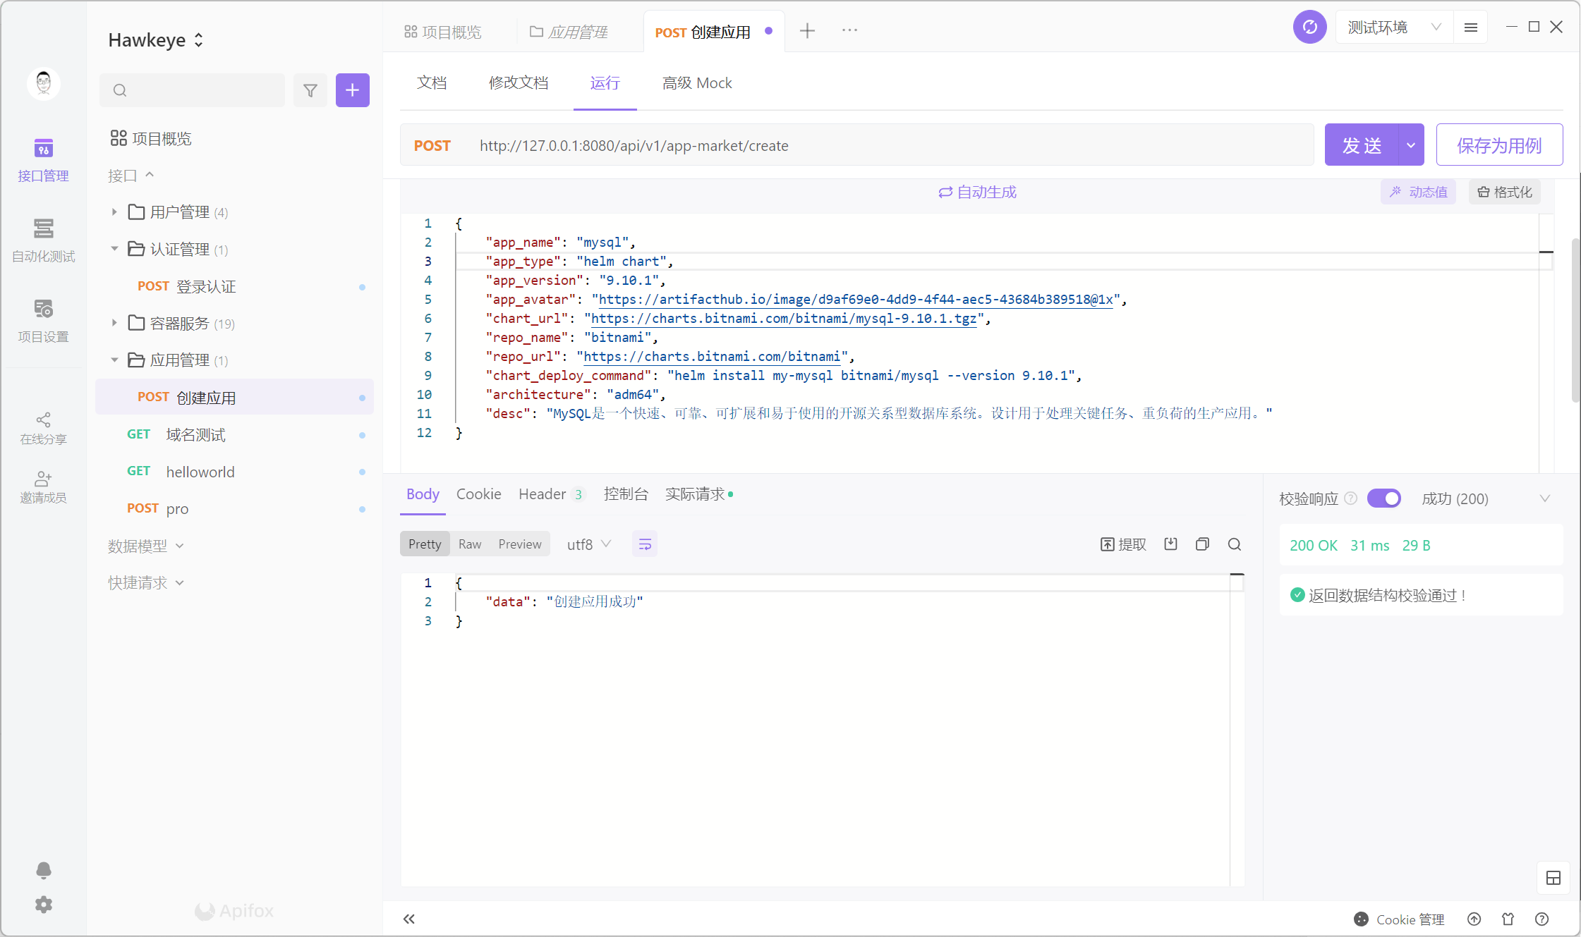Open help question mark in status bar
The image size is (1581, 937).
click(x=1542, y=919)
